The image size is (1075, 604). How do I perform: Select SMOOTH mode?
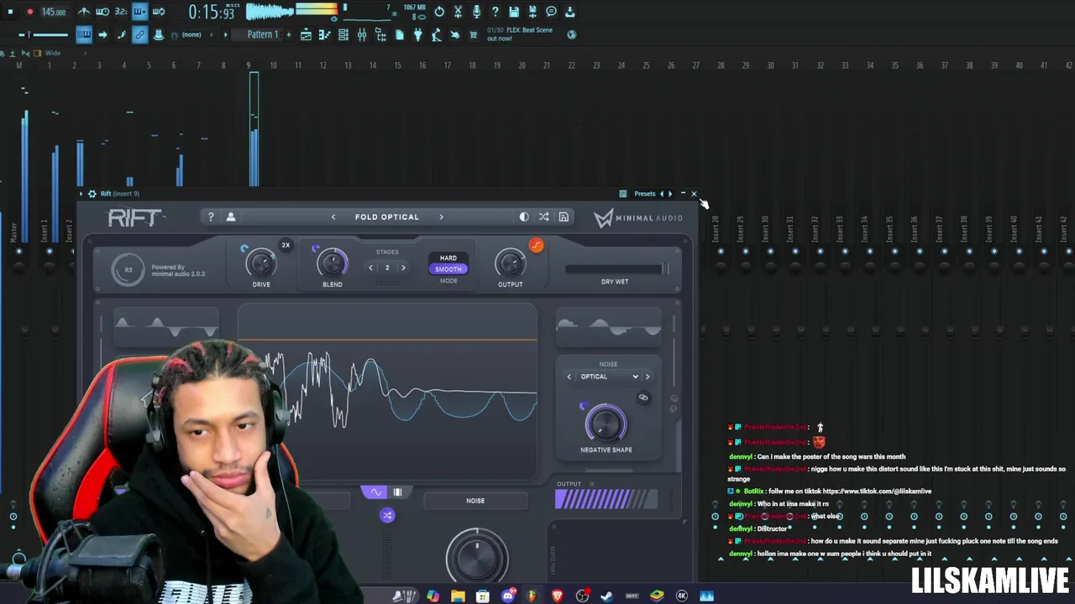click(x=448, y=269)
